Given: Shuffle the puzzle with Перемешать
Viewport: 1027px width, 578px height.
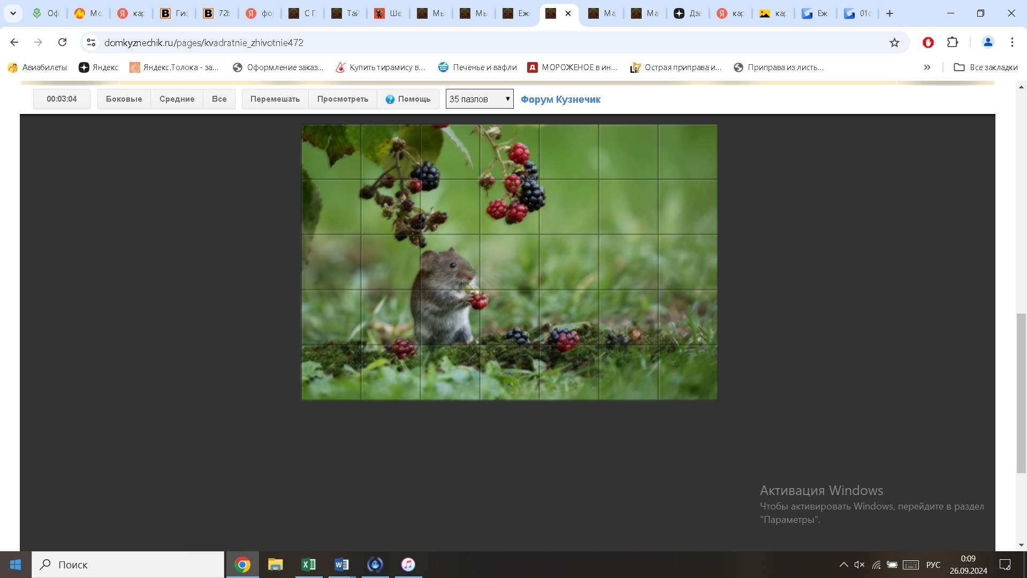Looking at the screenshot, I should pyautogui.click(x=275, y=99).
